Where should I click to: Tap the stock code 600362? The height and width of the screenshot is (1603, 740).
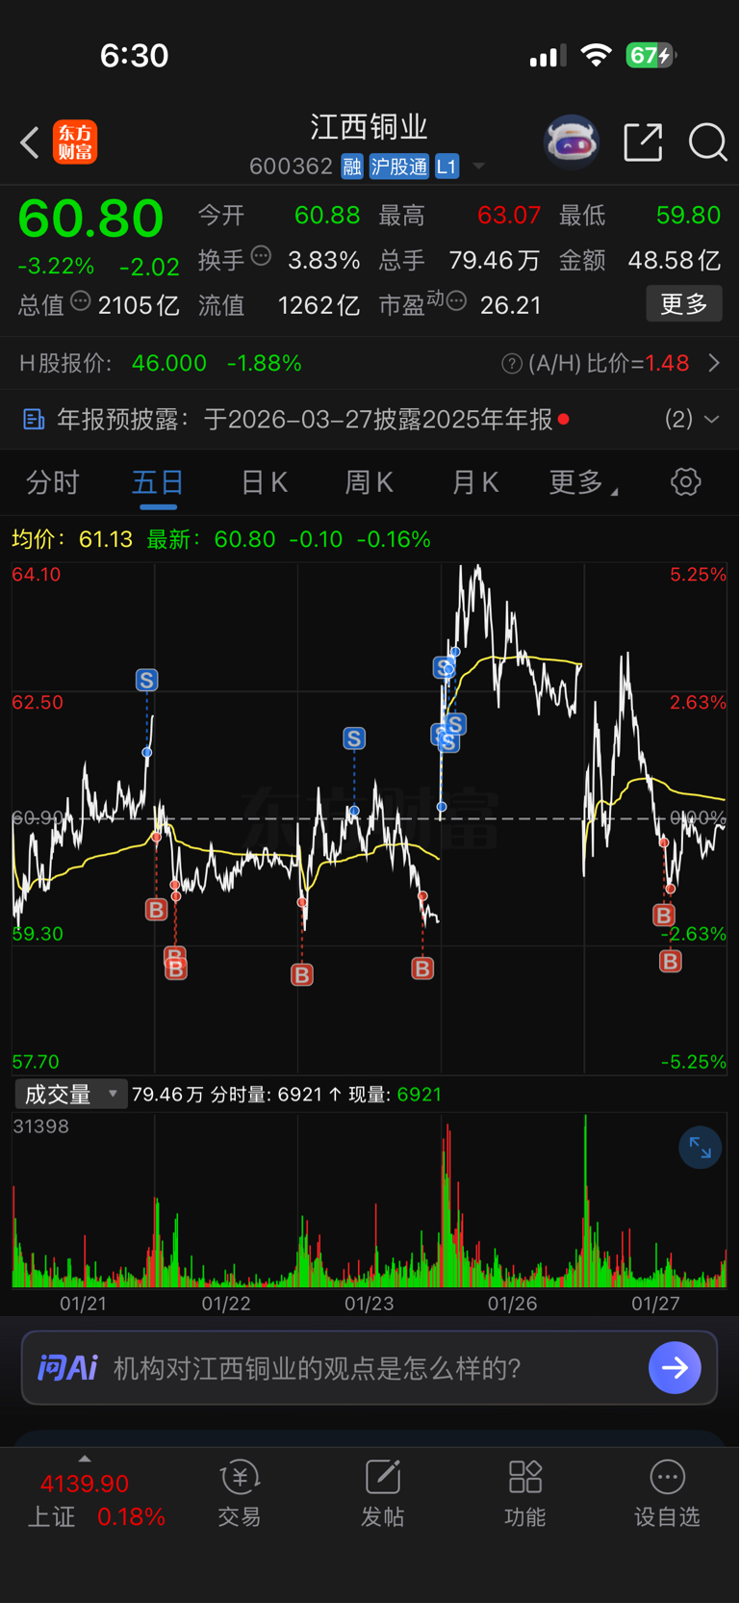[291, 167]
